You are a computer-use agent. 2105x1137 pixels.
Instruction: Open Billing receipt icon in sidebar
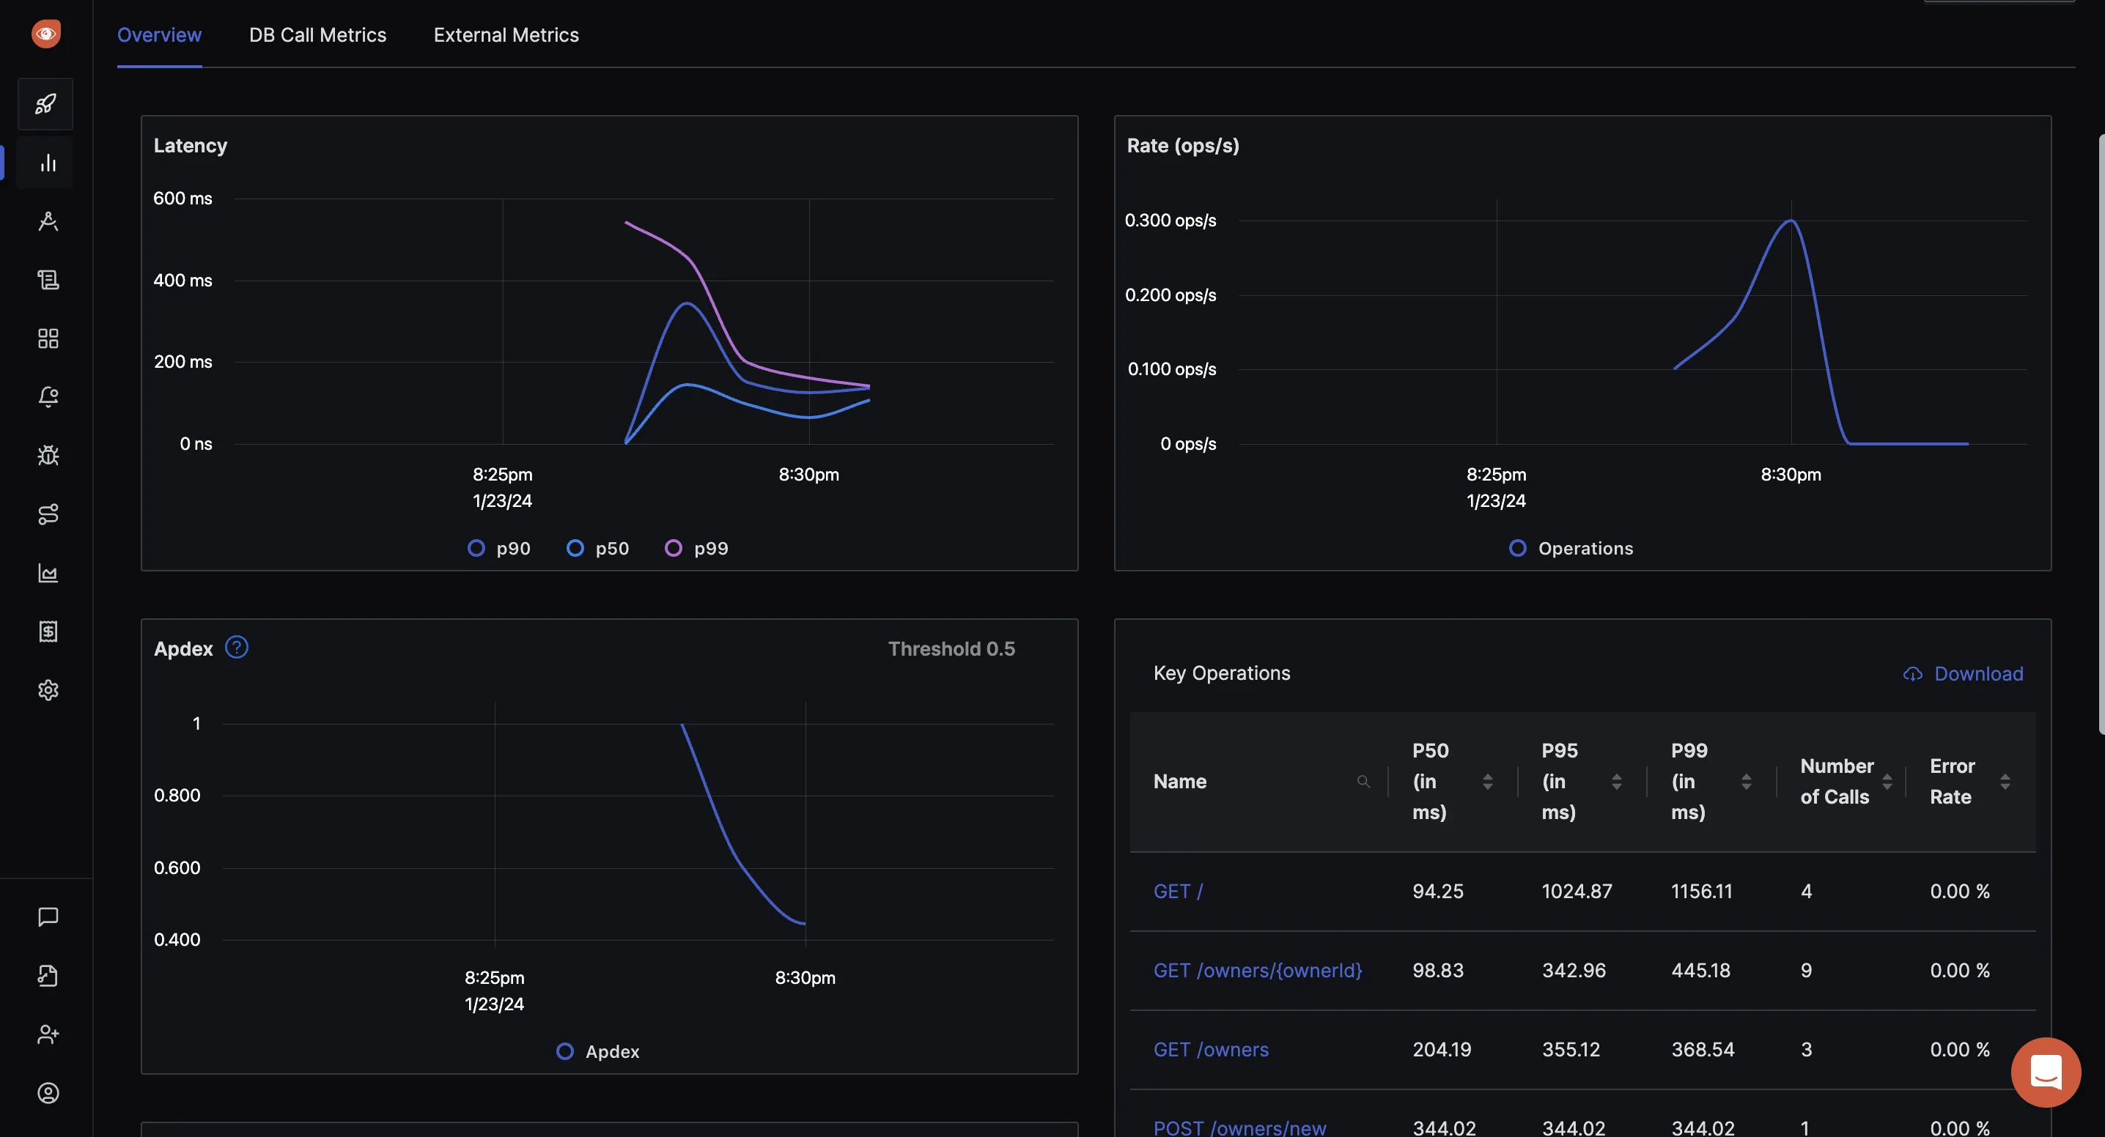[x=48, y=632]
